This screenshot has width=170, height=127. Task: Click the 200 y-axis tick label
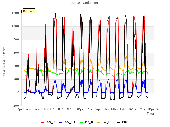point(16,79)
